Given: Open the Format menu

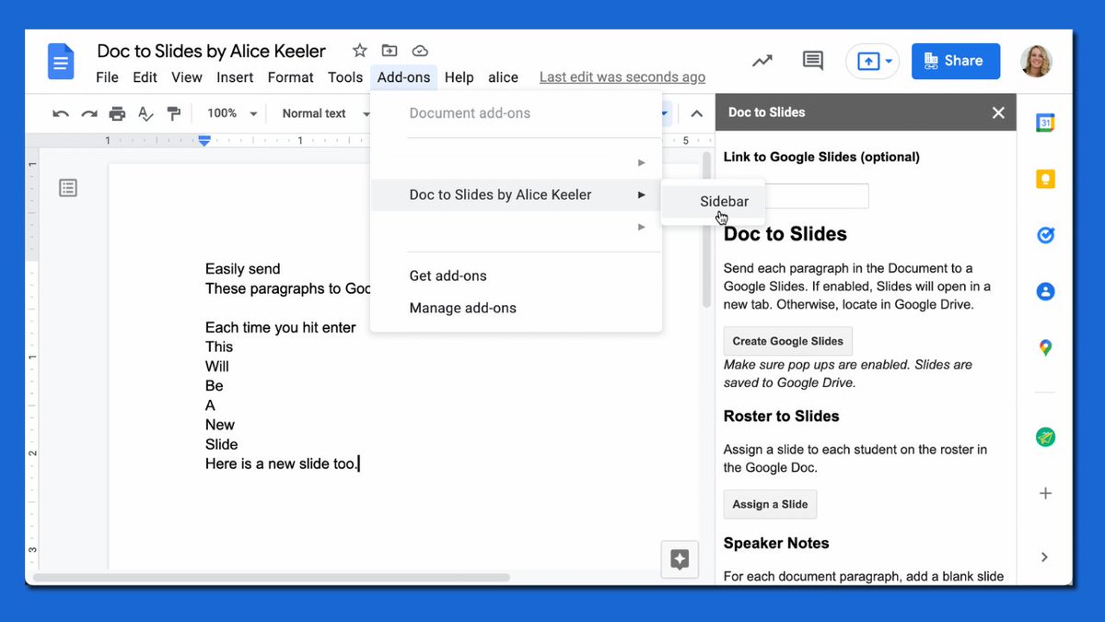Looking at the screenshot, I should coord(291,77).
